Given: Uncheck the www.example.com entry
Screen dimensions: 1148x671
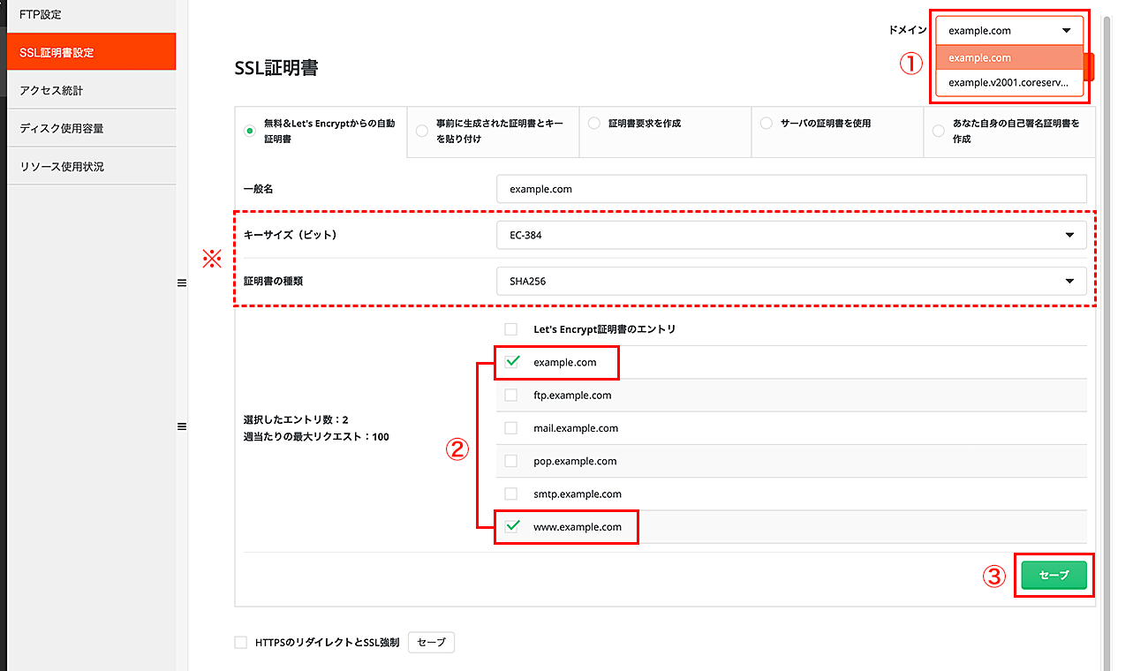Looking at the screenshot, I should 510,527.
